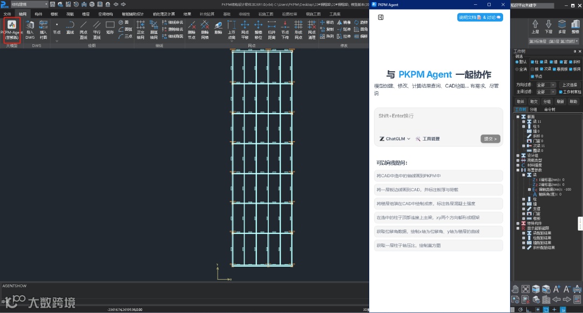This screenshot has width=583, height=313.
Task: Expand the 梁 11 tree node
Action: click(524, 121)
